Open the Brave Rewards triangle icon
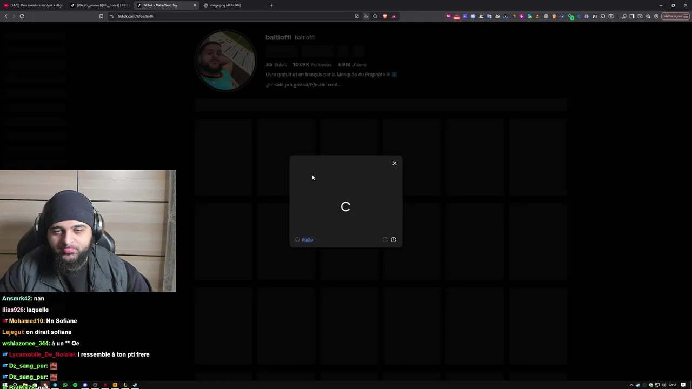The height and width of the screenshot is (389, 692). 394,16
